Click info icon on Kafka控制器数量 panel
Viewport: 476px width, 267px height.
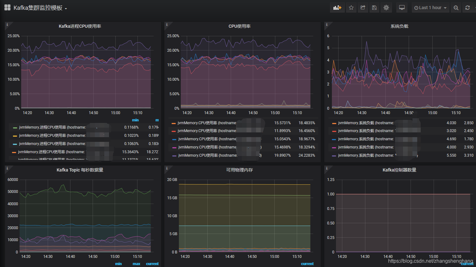tap(326, 168)
